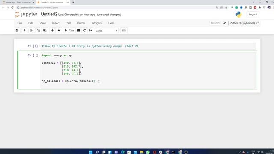274x154 pixels.
Task: Click the kernel idle circle indicator
Action: pyautogui.click(x=258, y=23)
